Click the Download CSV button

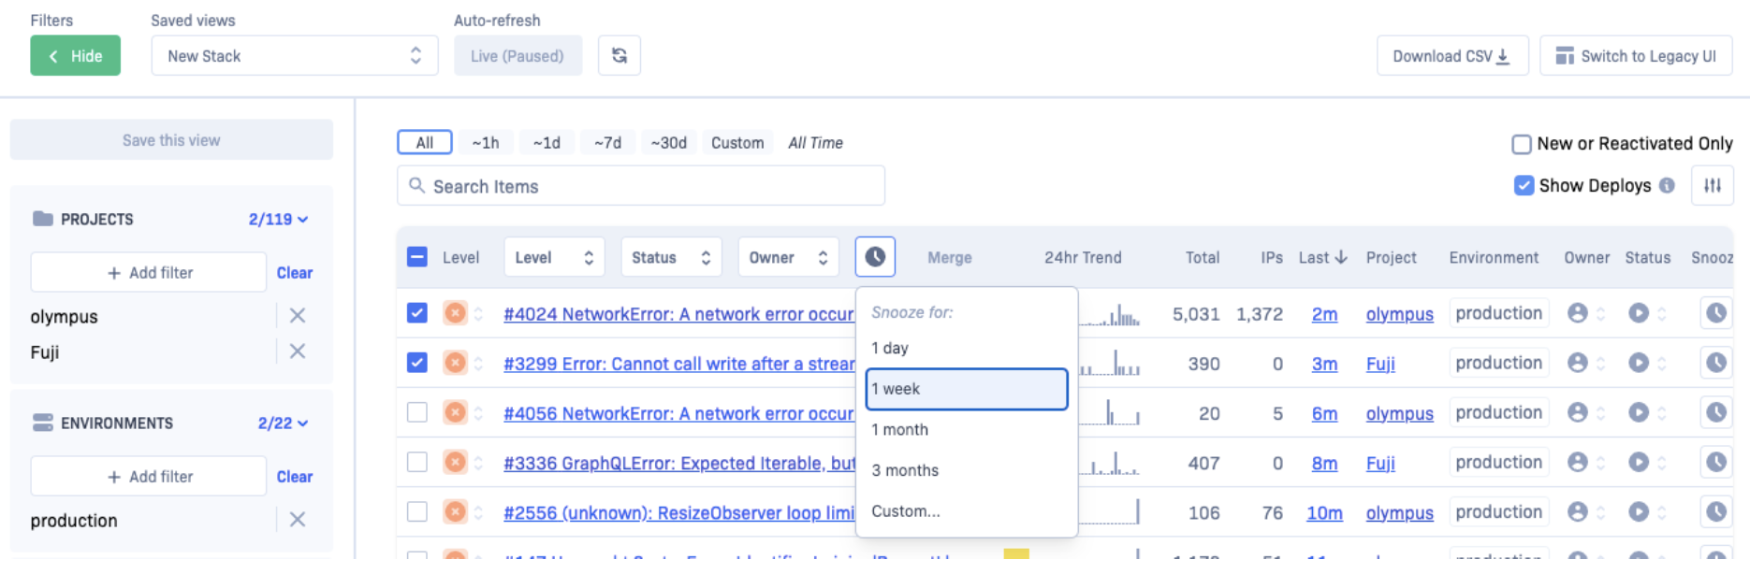[1451, 56]
